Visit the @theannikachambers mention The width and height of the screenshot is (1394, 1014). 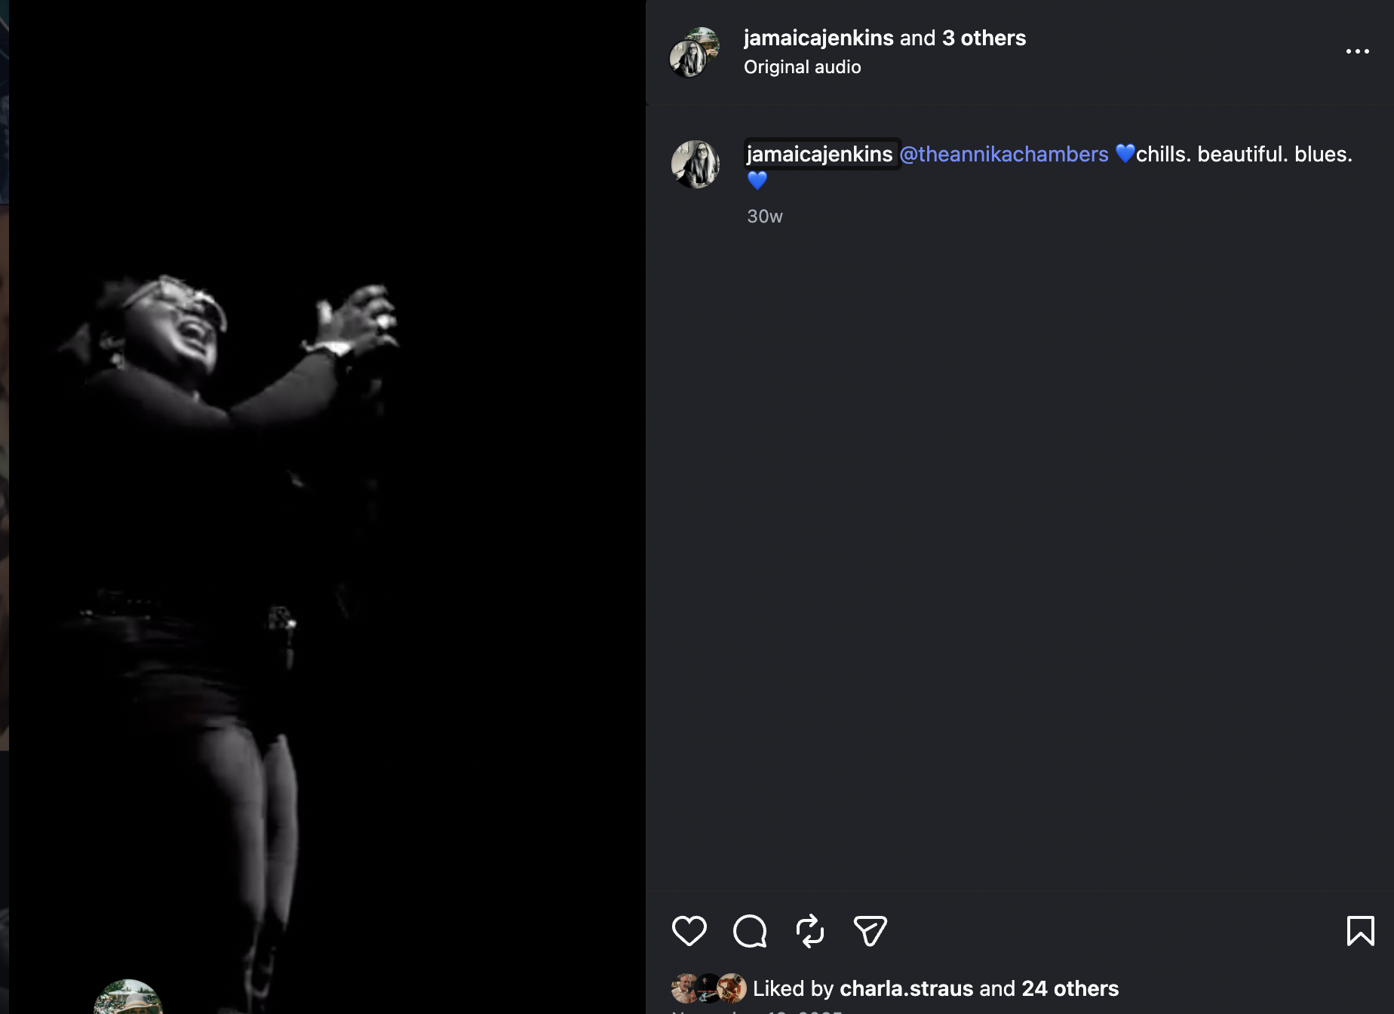pyautogui.click(x=1003, y=154)
